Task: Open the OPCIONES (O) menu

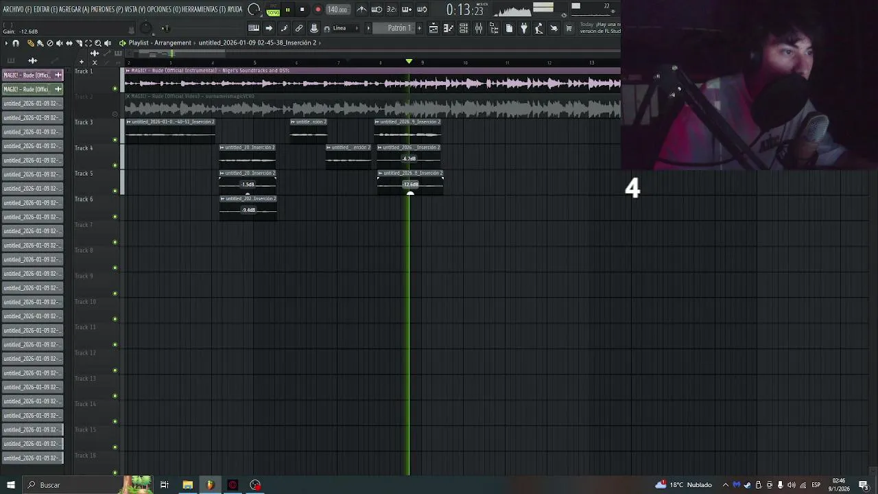Action: (x=164, y=10)
